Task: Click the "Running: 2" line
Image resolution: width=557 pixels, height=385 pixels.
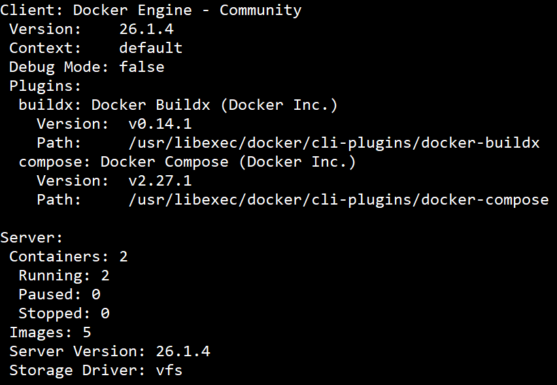Action: [63, 275]
